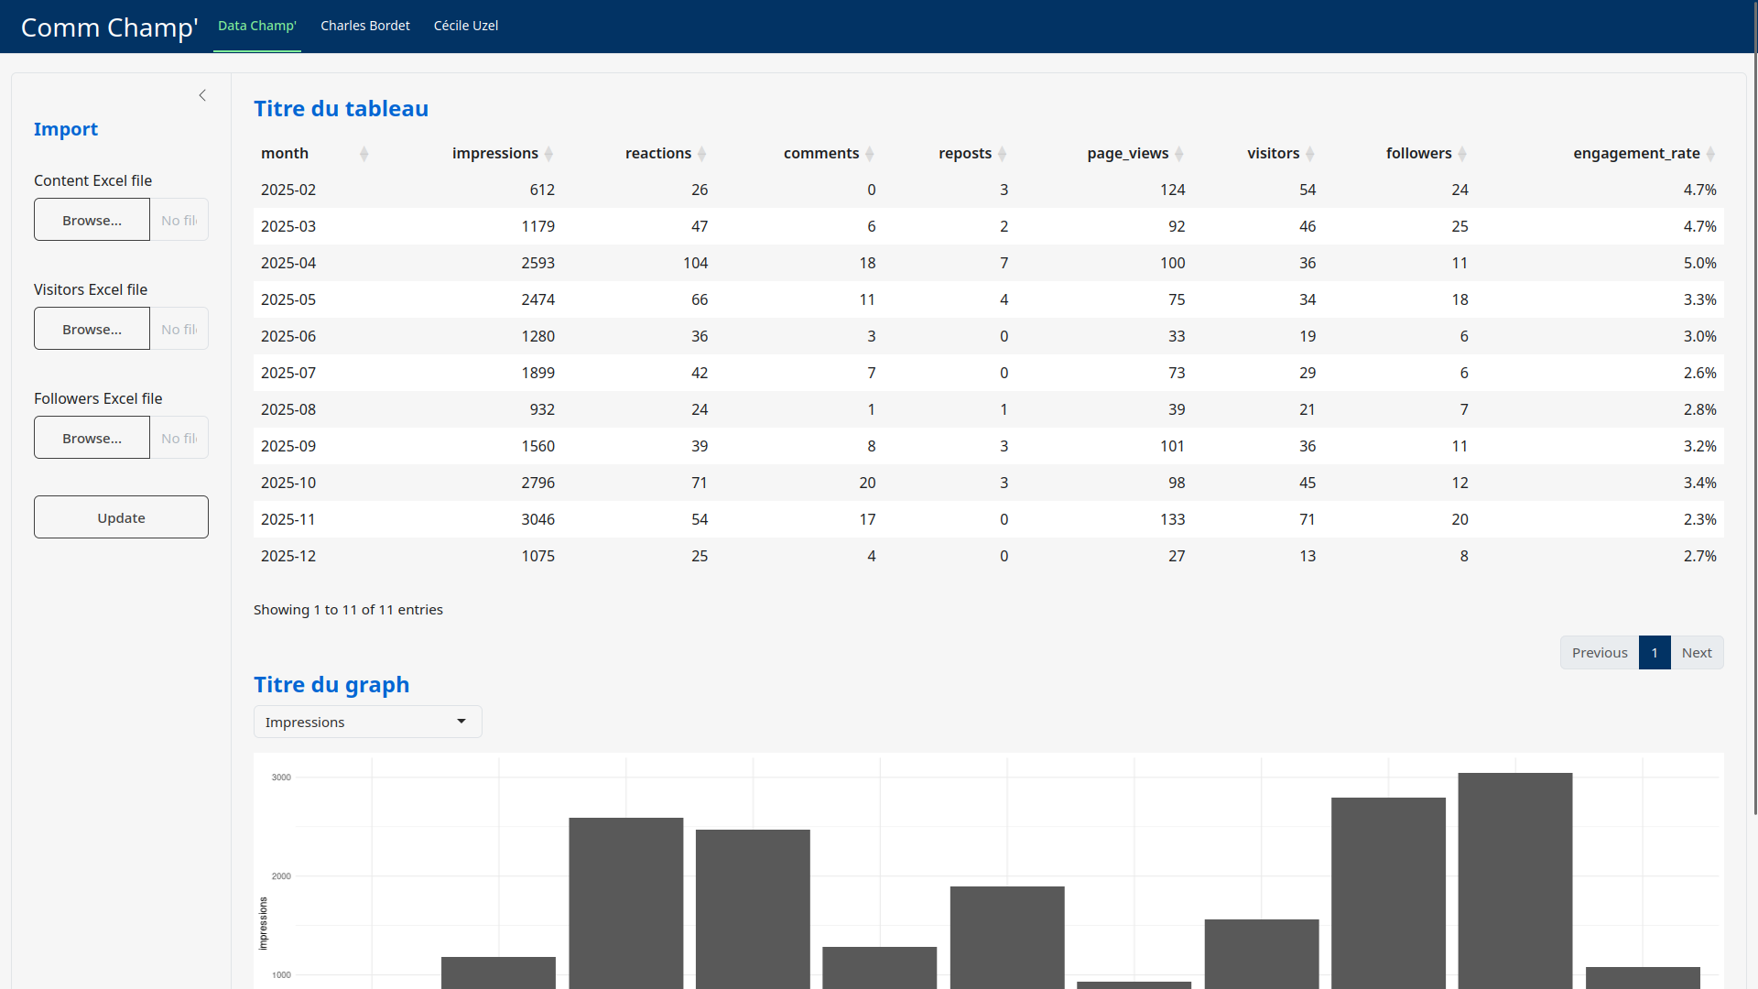Click the 'Content Excel file' label
The width and height of the screenshot is (1758, 989).
click(93, 180)
